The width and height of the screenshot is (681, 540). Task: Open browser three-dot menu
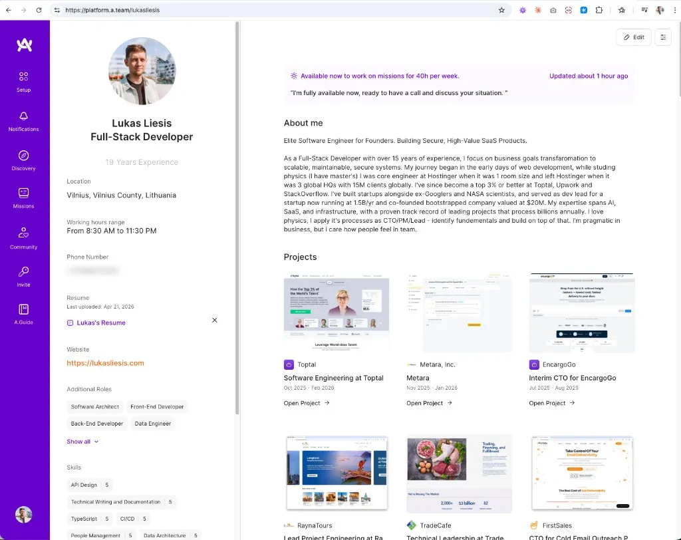pos(674,10)
